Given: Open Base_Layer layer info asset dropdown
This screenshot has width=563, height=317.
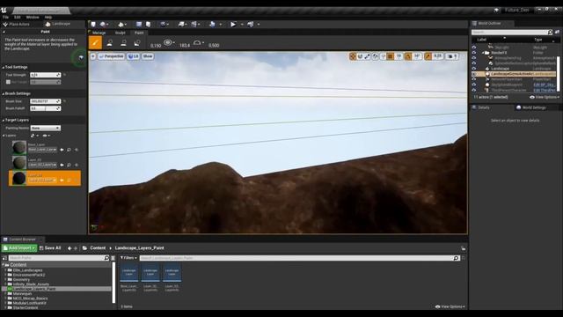Looking at the screenshot, I should 42,150.
